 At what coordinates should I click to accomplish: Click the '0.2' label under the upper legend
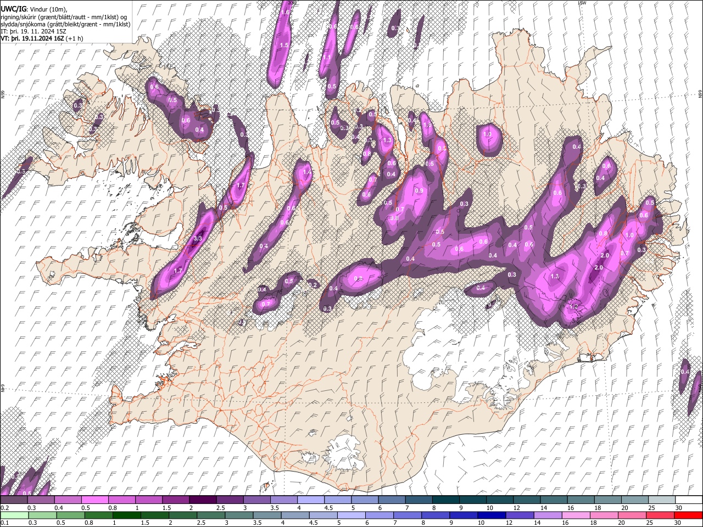(x=4, y=508)
